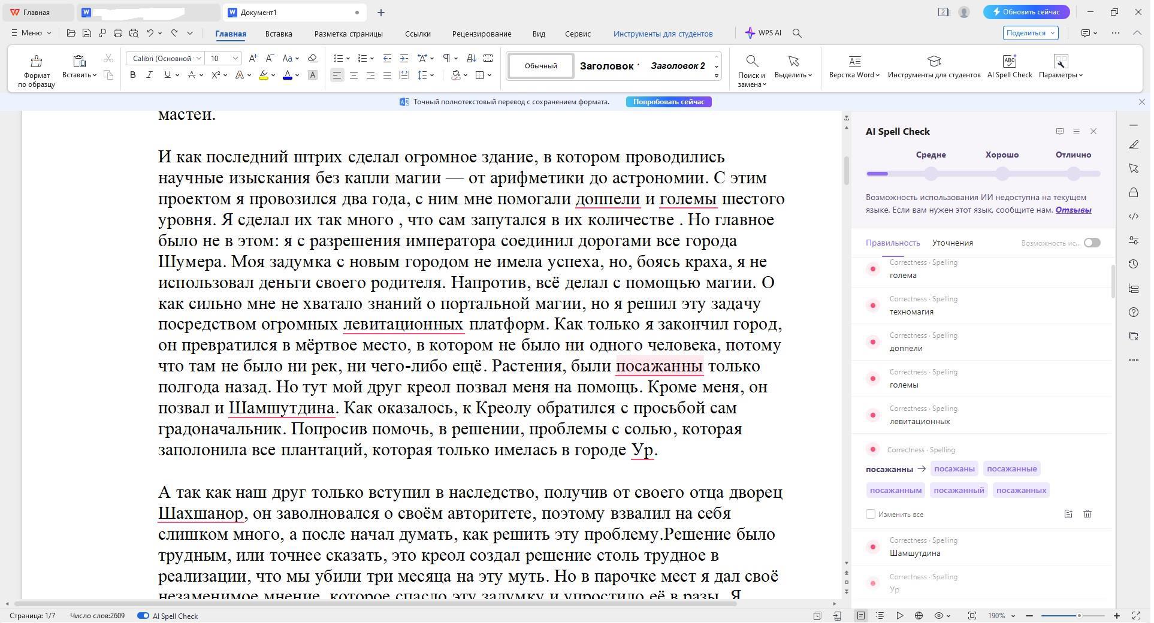Apply the 'посажаны' spelling suggestion
Image resolution: width=1154 pixels, height=623 pixels.
pos(954,469)
